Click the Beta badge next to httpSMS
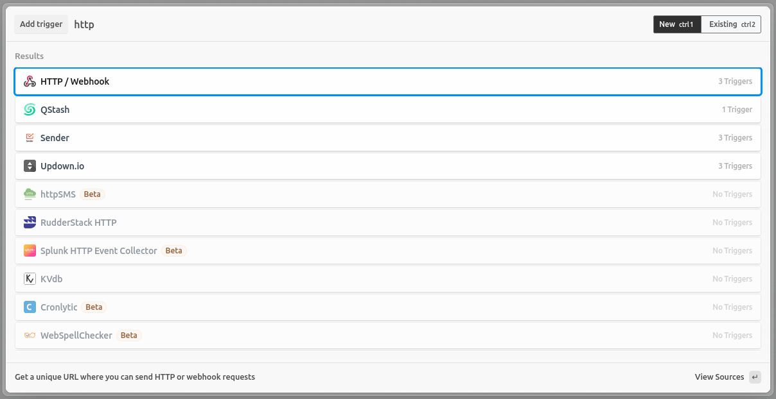776x399 pixels. pos(92,194)
